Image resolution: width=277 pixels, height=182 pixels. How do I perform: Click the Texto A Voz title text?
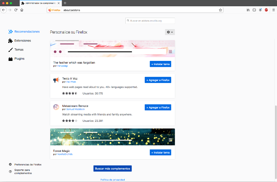(x=70, y=79)
